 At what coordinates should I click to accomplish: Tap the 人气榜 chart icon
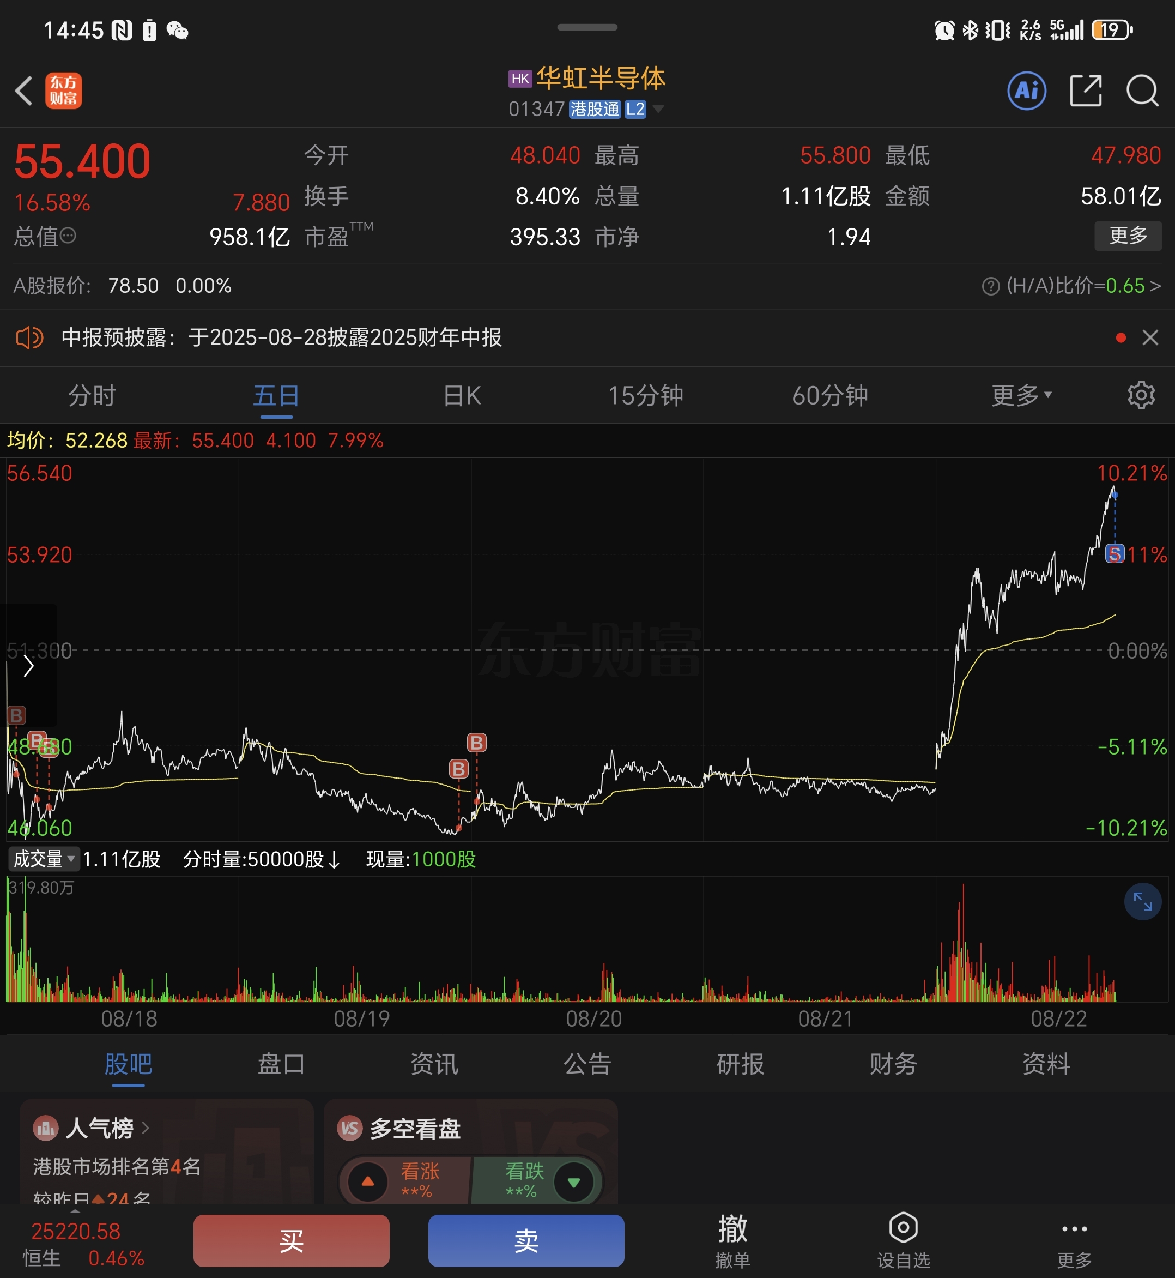click(45, 1129)
